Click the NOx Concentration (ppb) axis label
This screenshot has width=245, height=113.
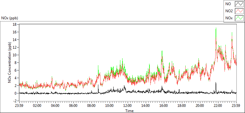[x=9, y=62]
